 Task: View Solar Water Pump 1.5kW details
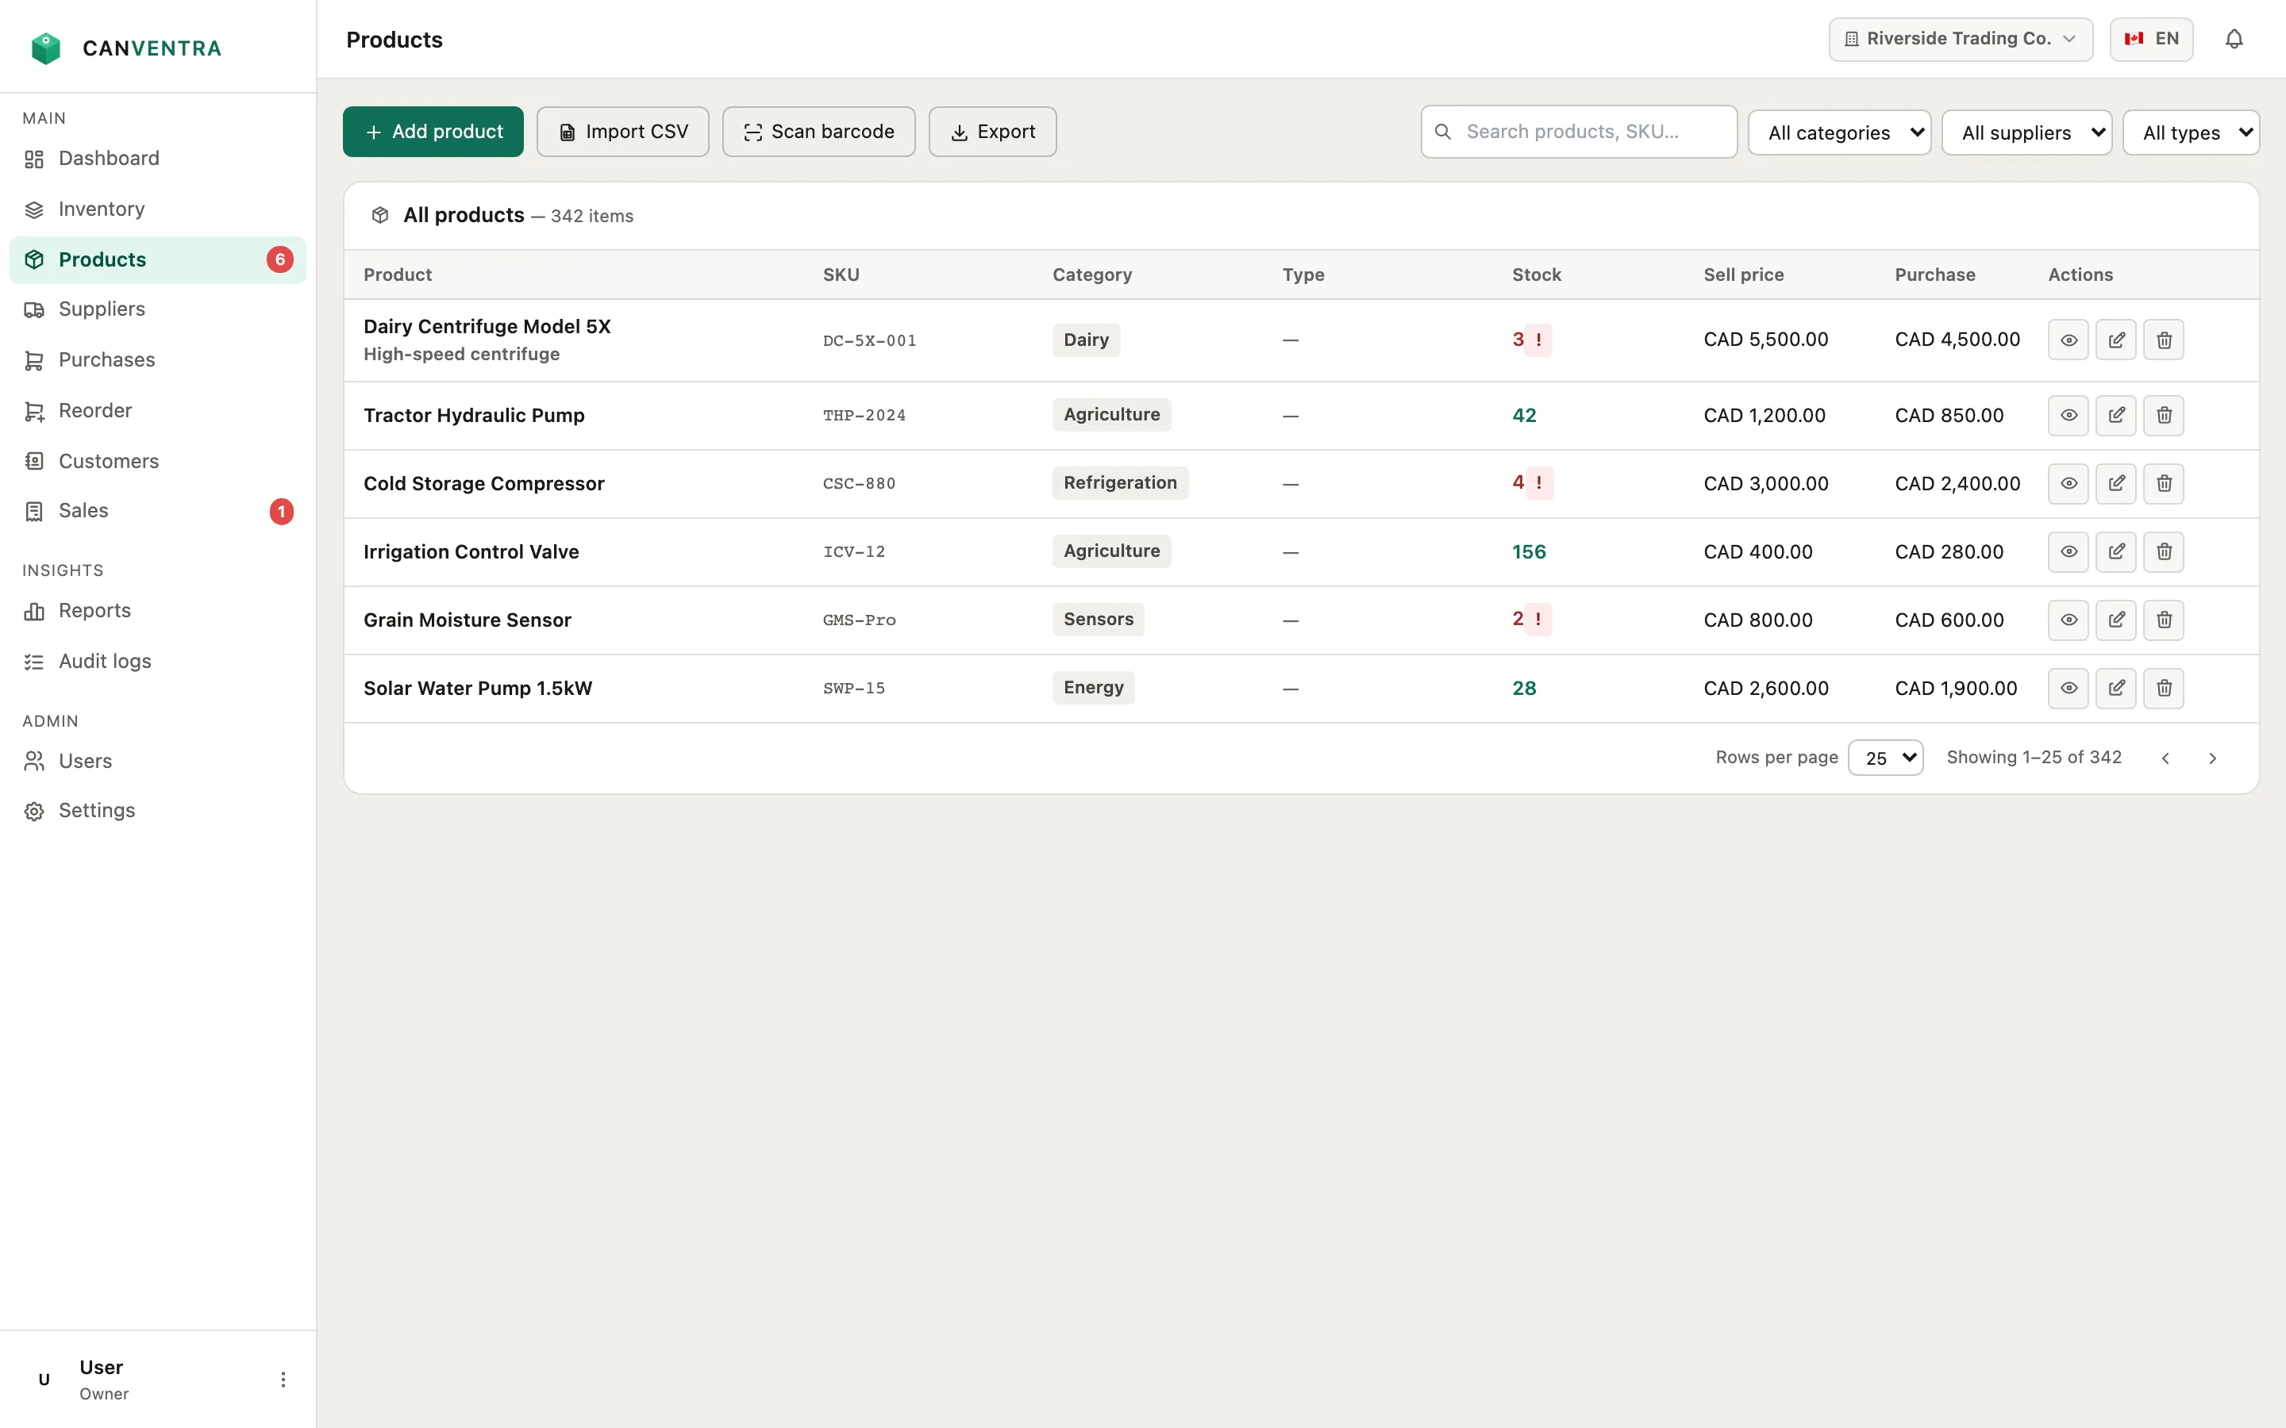pos(2068,689)
